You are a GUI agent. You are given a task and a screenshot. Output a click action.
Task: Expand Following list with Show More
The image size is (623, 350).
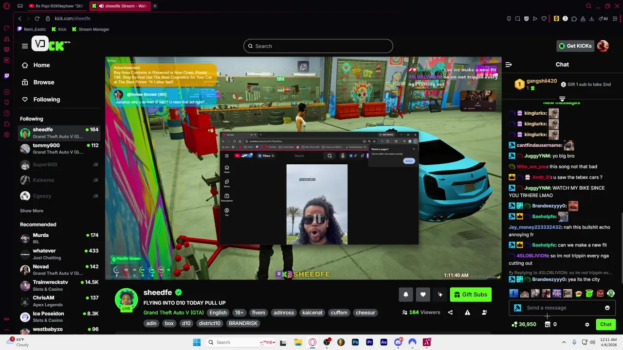32,210
